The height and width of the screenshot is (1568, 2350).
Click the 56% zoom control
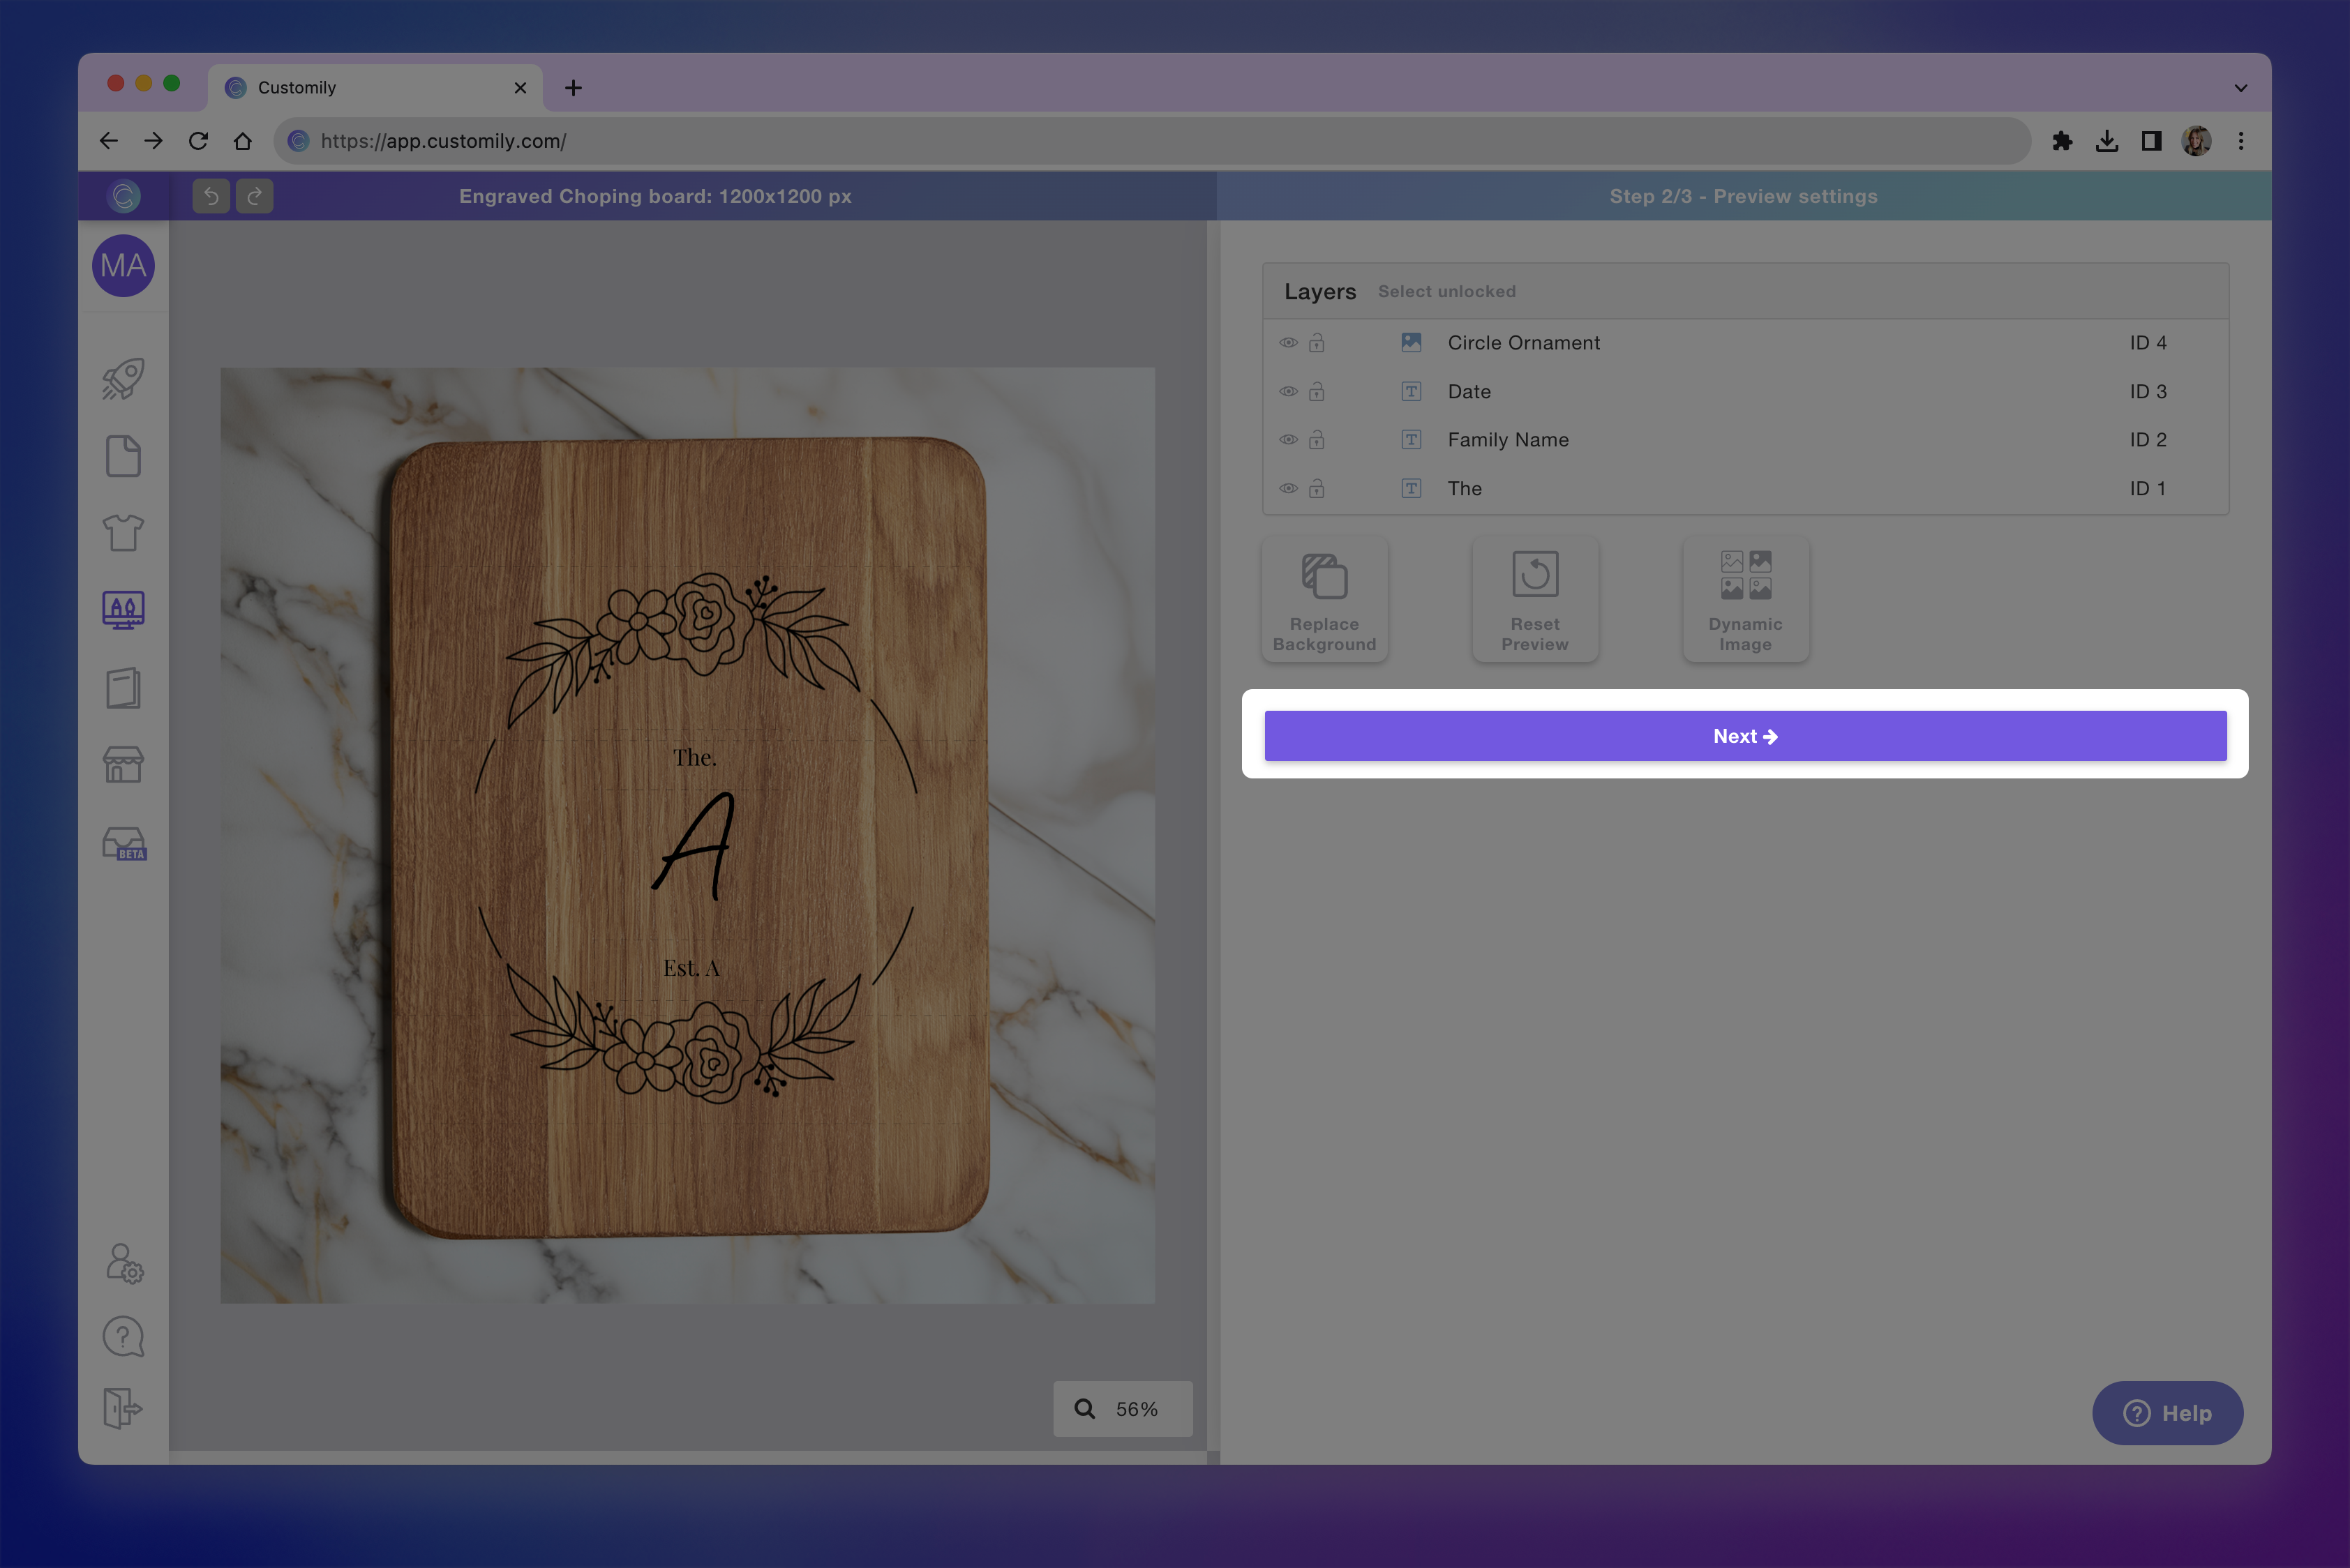click(1123, 1409)
